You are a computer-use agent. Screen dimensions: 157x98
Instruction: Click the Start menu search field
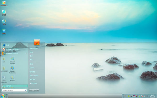point(14,90)
